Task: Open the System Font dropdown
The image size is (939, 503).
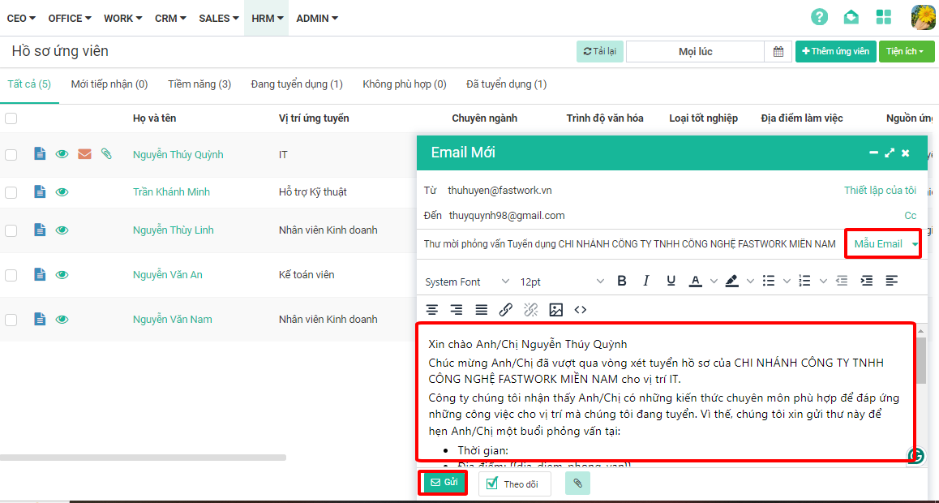Action: point(467,282)
